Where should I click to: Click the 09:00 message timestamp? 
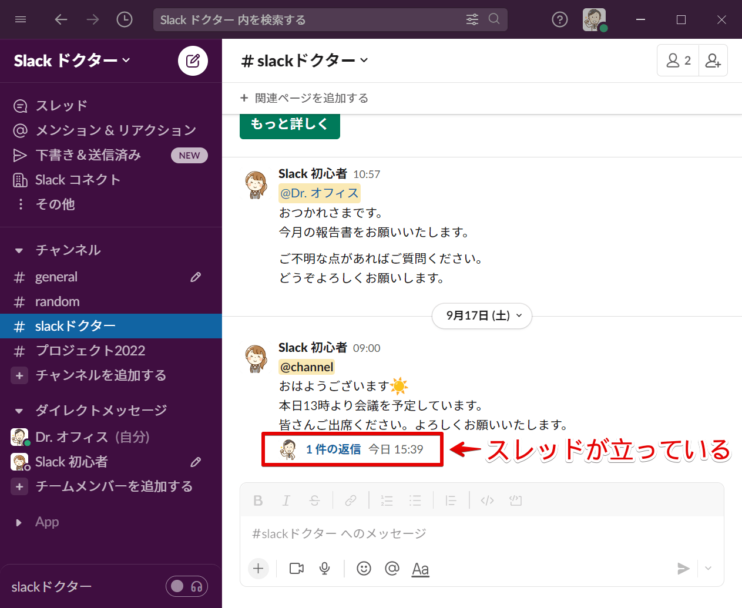(367, 348)
